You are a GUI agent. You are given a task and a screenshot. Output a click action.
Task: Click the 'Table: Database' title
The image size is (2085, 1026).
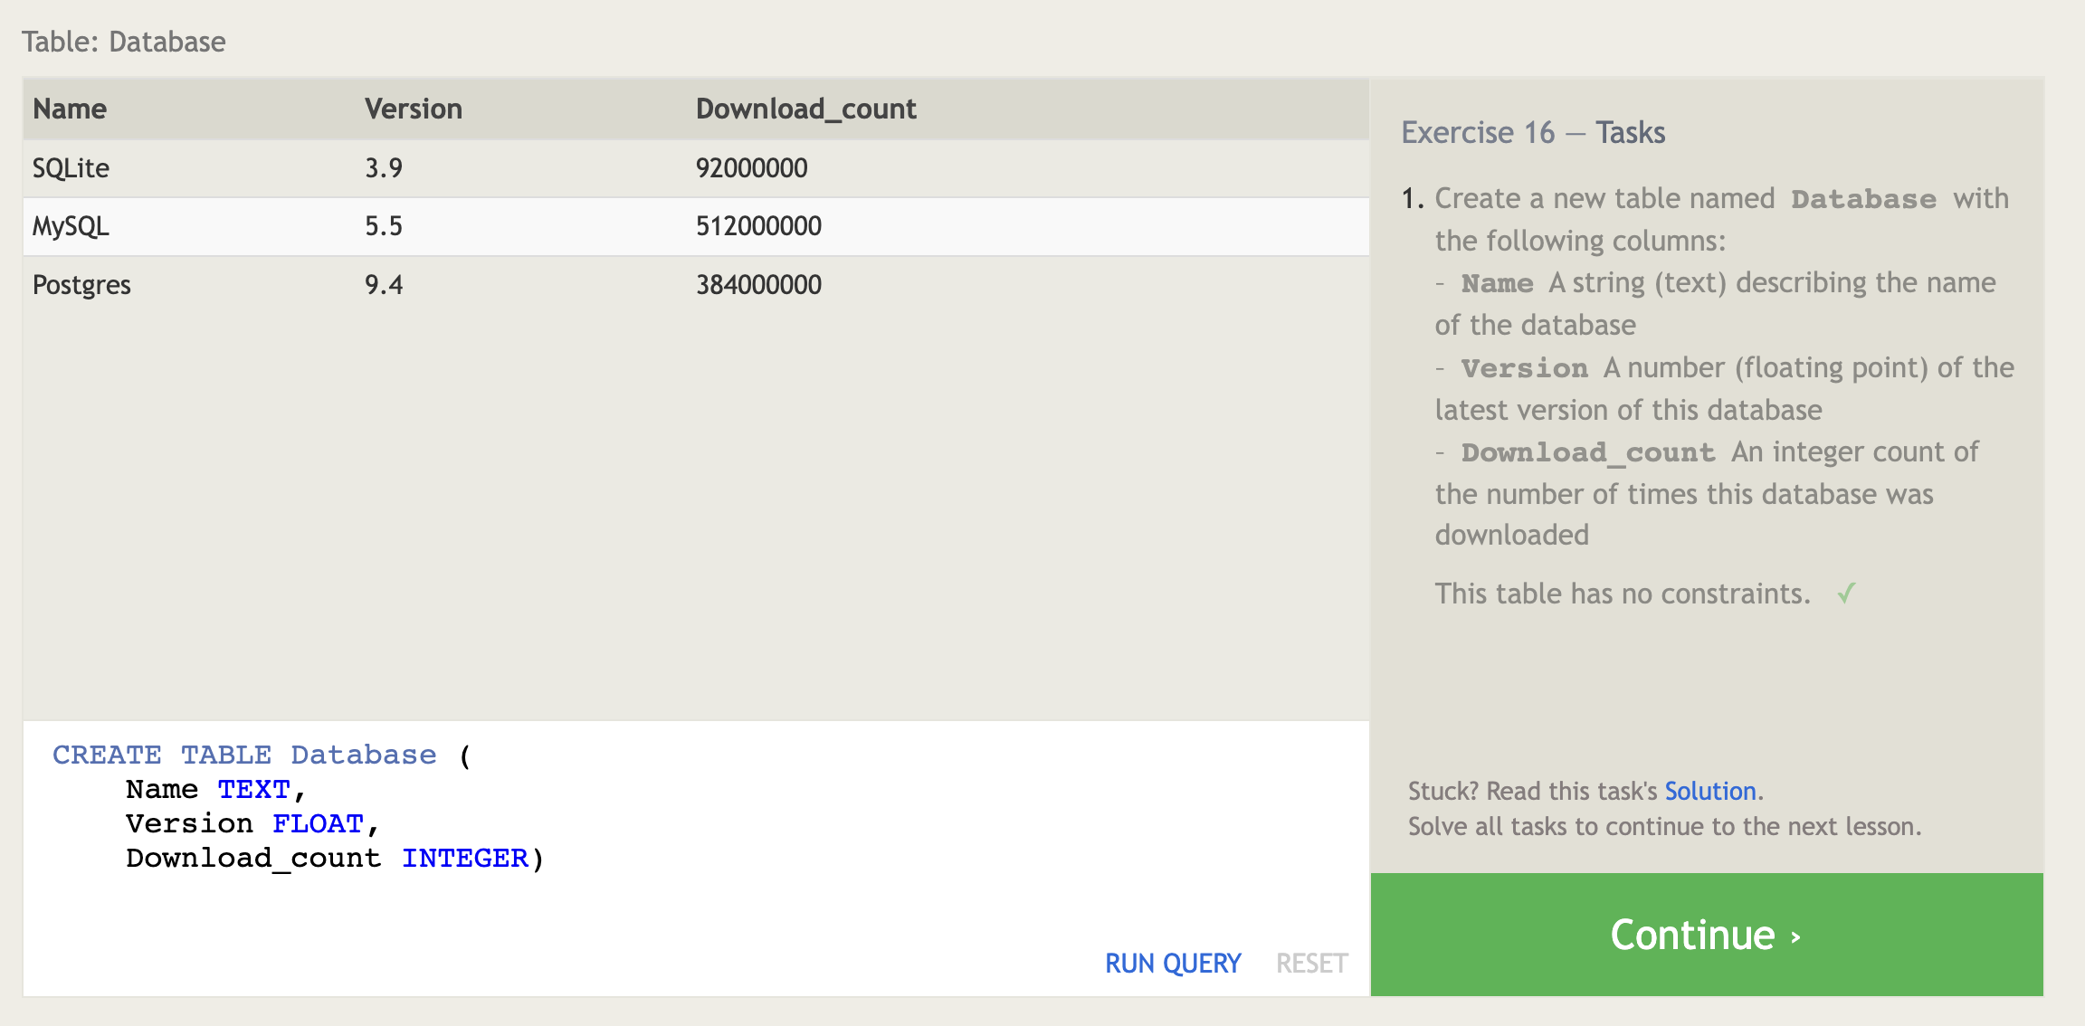(124, 42)
